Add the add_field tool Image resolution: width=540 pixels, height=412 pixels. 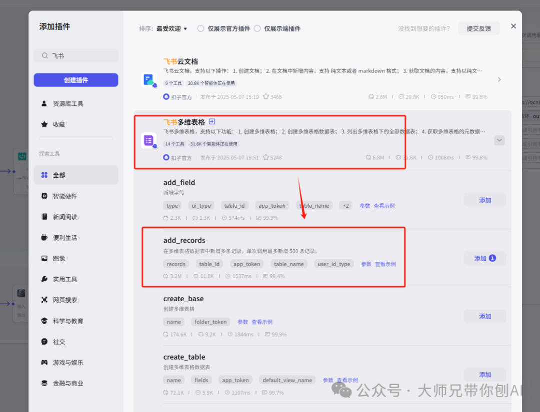pyautogui.click(x=485, y=200)
